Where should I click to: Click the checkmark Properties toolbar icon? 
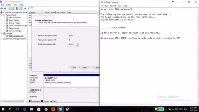[x=29, y=8]
